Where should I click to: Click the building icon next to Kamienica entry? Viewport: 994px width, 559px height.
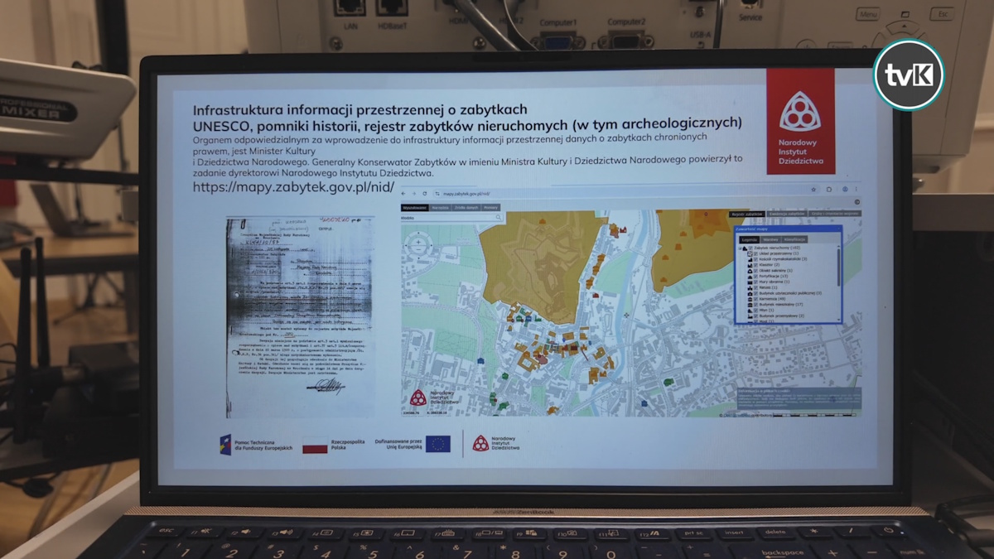[750, 299]
